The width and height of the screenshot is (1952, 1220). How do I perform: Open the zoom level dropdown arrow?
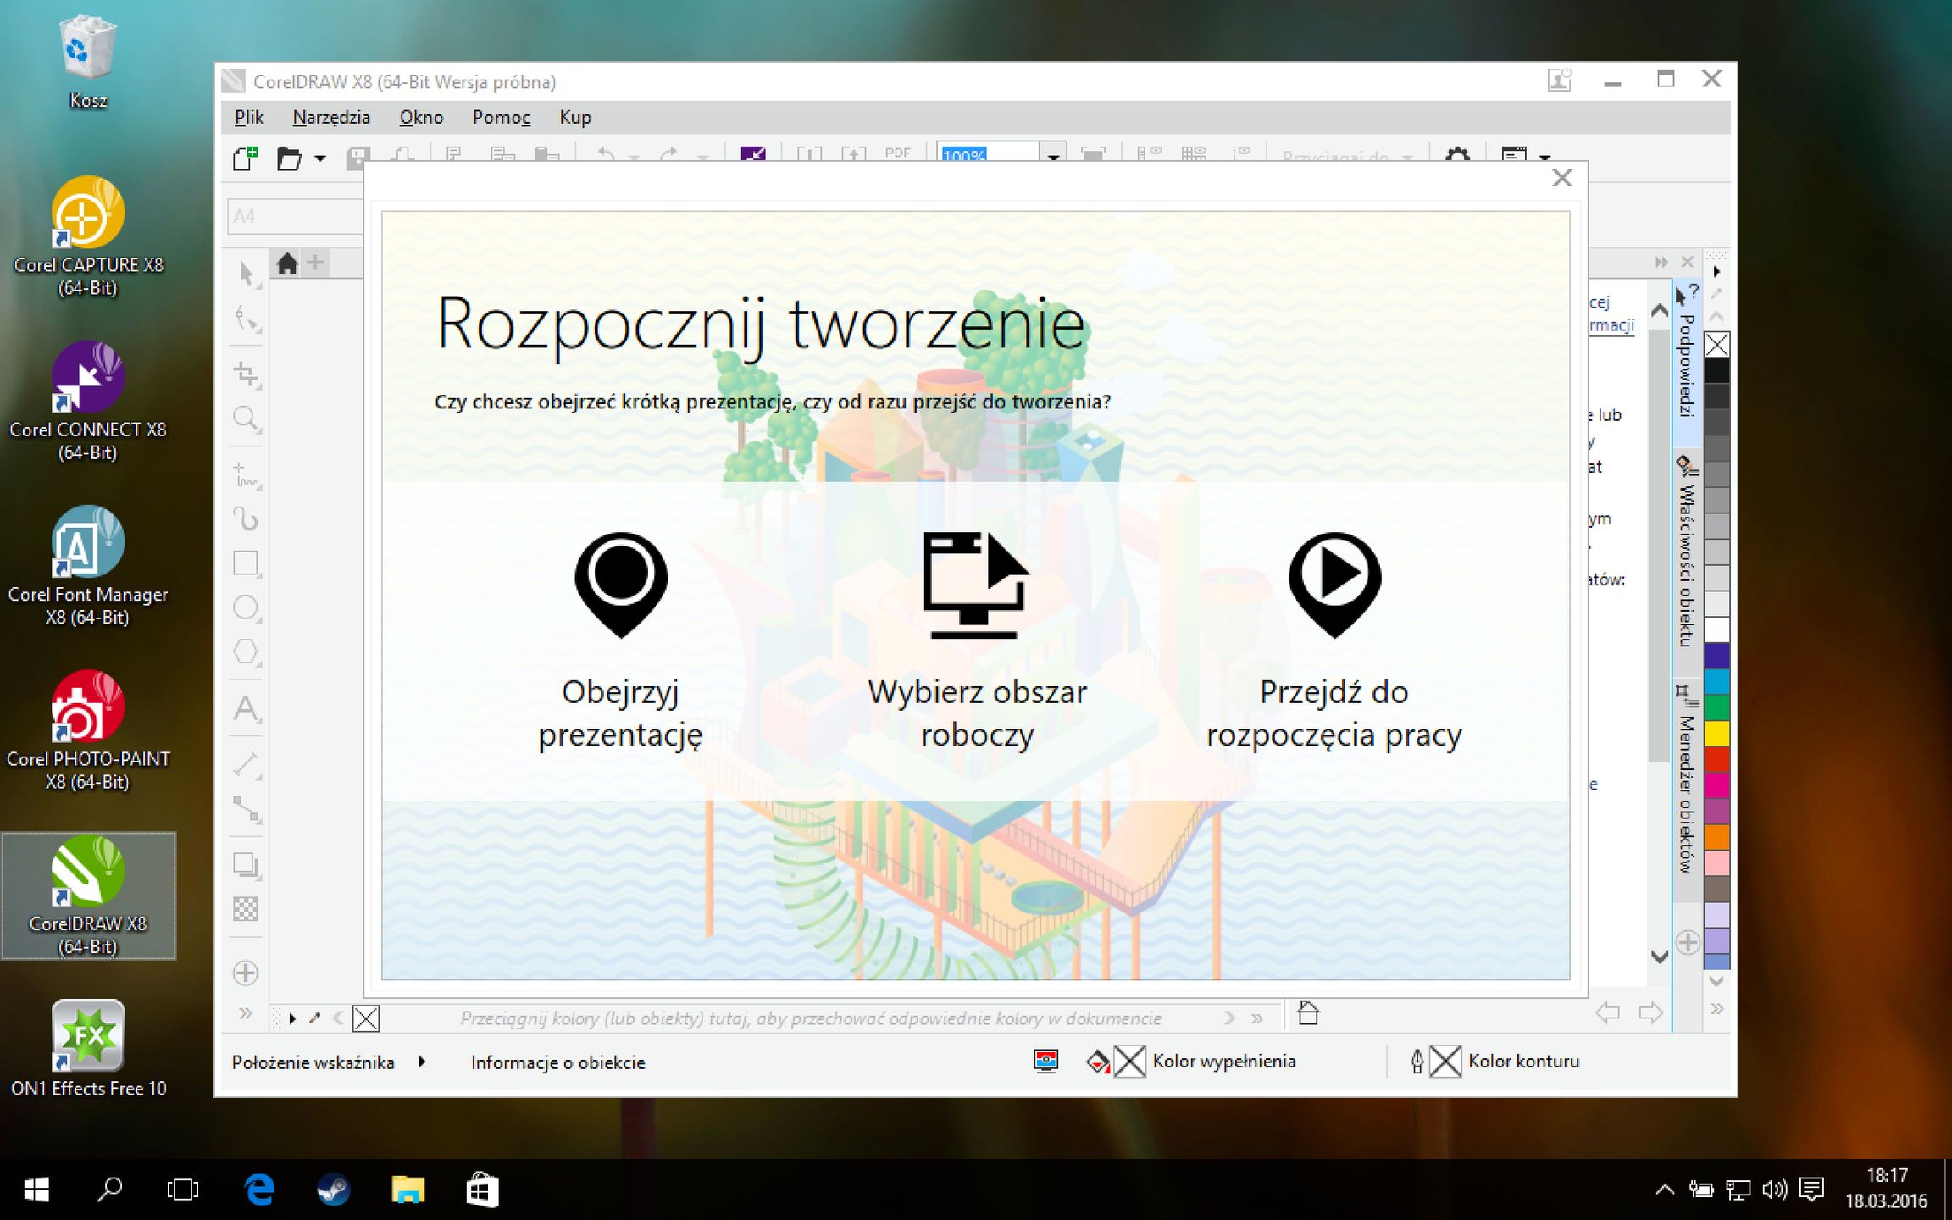(1053, 156)
